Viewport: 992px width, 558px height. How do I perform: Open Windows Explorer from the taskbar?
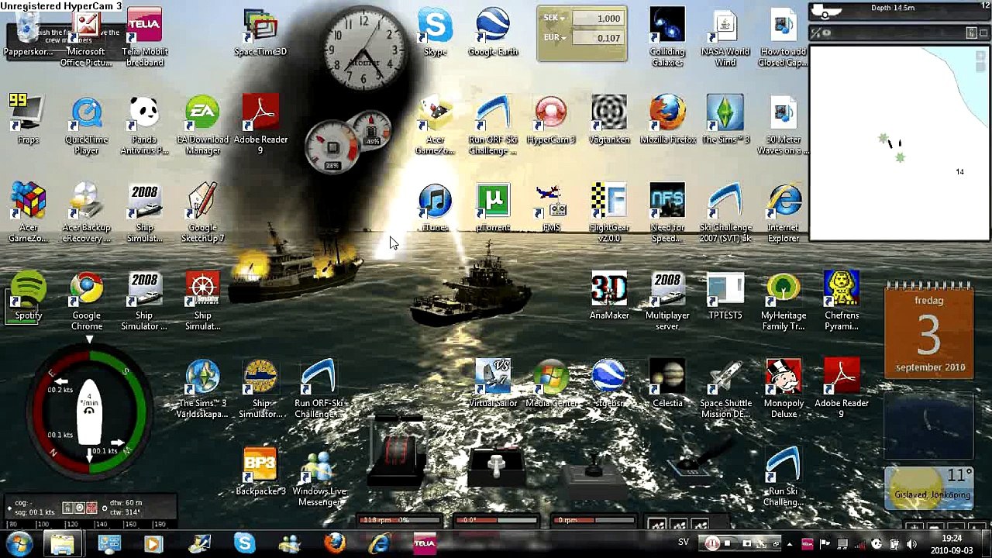[x=61, y=543]
